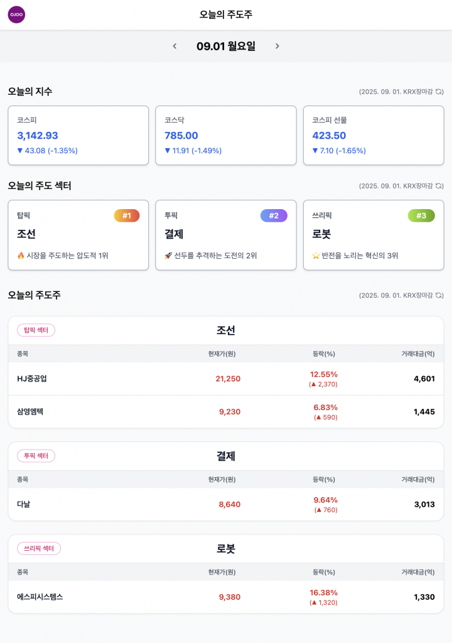The width and height of the screenshot is (452, 643).
Task: Open the 에스피시스템스 stock row
Action: [225, 597]
